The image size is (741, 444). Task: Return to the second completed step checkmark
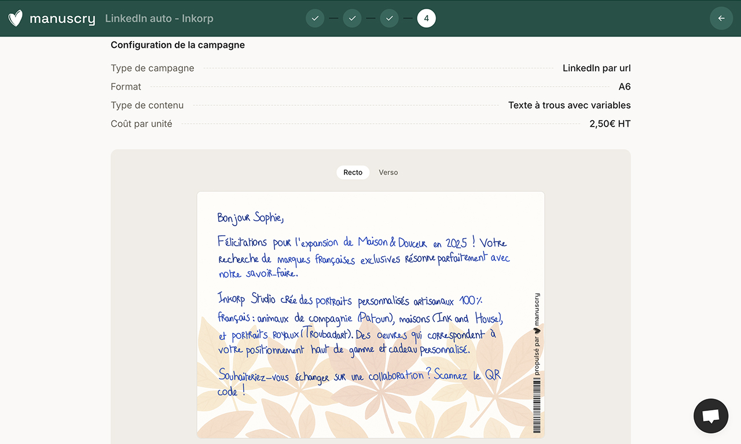[352, 18]
